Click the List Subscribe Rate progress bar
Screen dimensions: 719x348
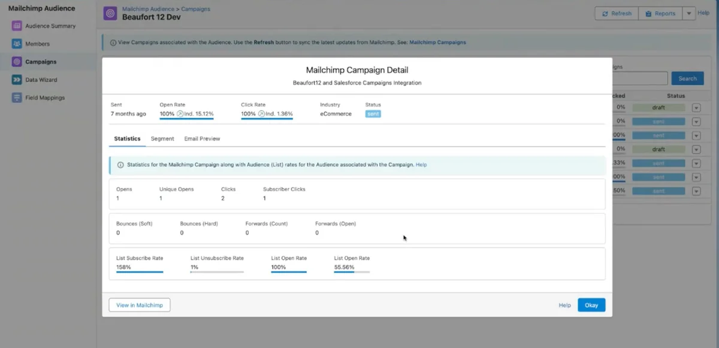140,272
